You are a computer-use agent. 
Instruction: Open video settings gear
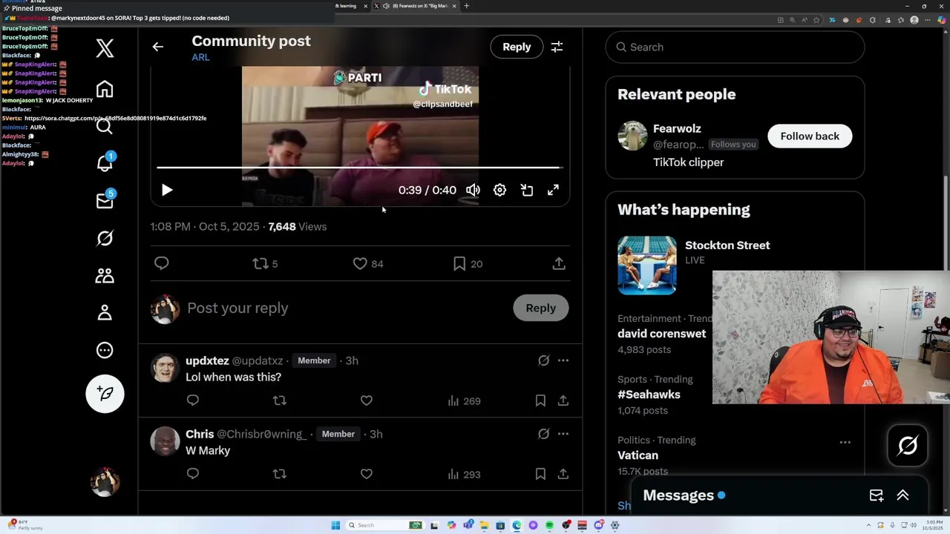(x=499, y=190)
